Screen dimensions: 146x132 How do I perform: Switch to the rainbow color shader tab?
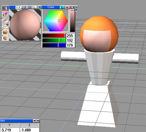tap(18, 7)
